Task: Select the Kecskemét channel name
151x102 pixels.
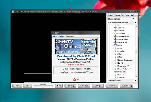Action: (x=121, y=34)
